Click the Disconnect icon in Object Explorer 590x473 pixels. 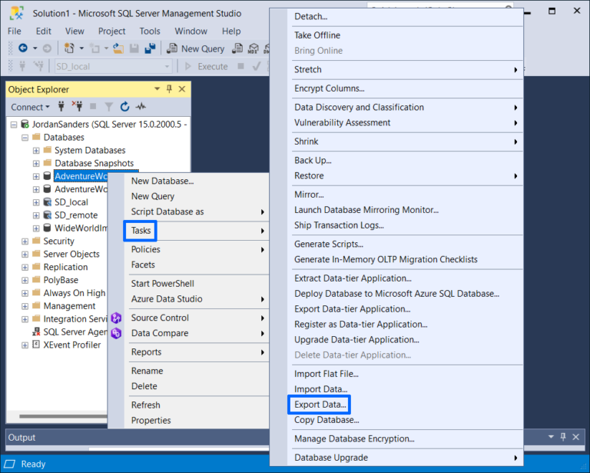pyautogui.click(x=77, y=107)
